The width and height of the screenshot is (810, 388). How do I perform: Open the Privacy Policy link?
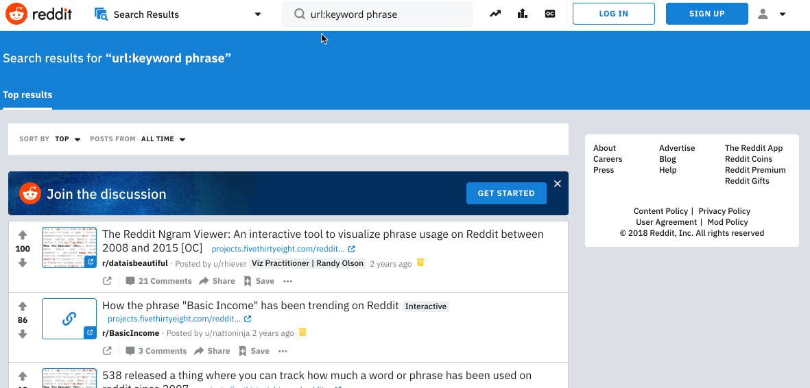tap(724, 211)
